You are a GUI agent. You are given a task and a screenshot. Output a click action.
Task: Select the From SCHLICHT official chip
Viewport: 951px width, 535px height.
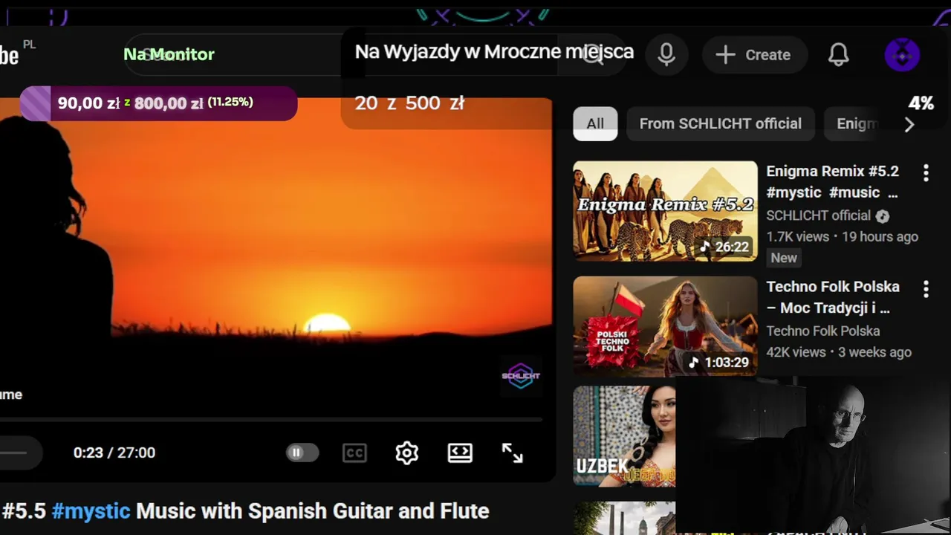point(721,123)
